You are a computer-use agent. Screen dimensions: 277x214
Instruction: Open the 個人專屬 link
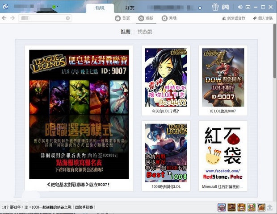(x=263, y=18)
